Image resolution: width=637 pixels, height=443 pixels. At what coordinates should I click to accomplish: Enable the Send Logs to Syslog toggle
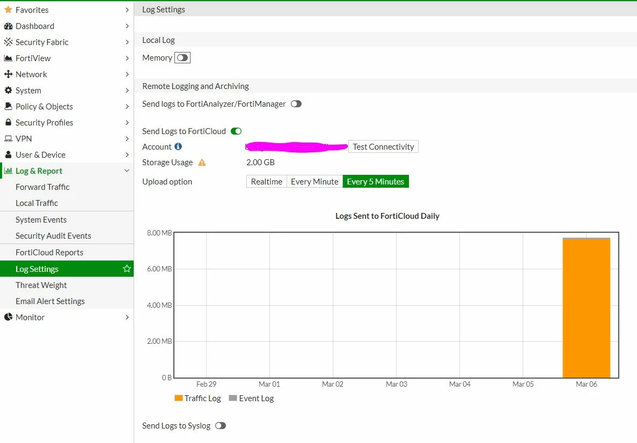221,425
